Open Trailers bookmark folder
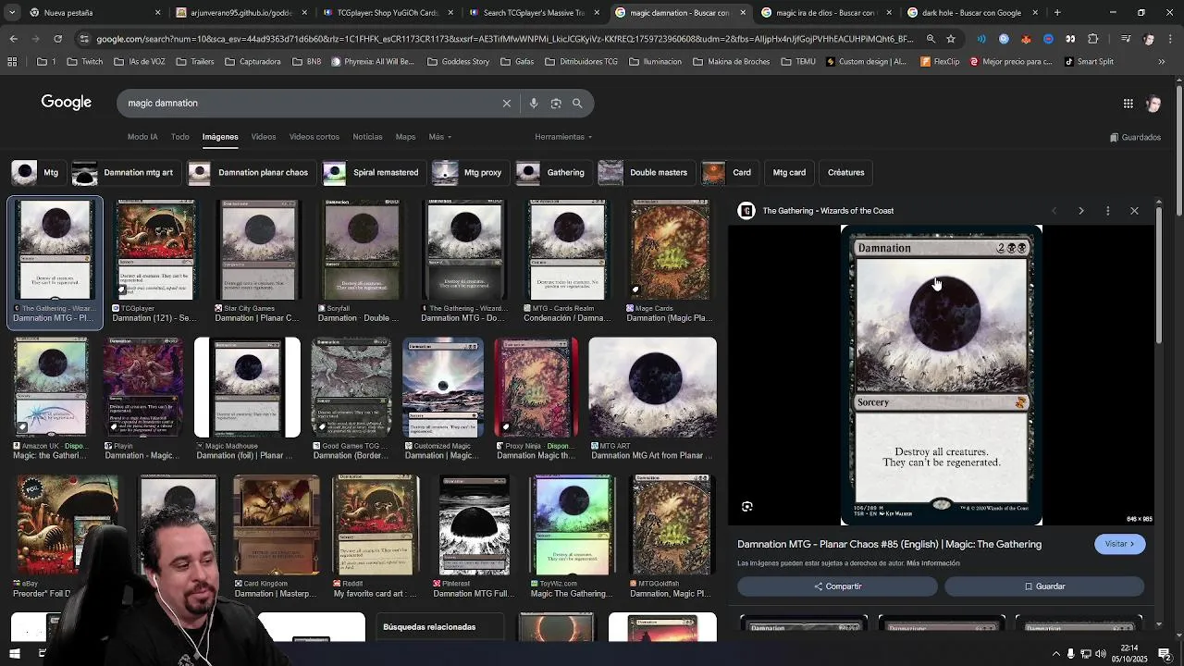The image size is (1184, 666). tap(193, 62)
